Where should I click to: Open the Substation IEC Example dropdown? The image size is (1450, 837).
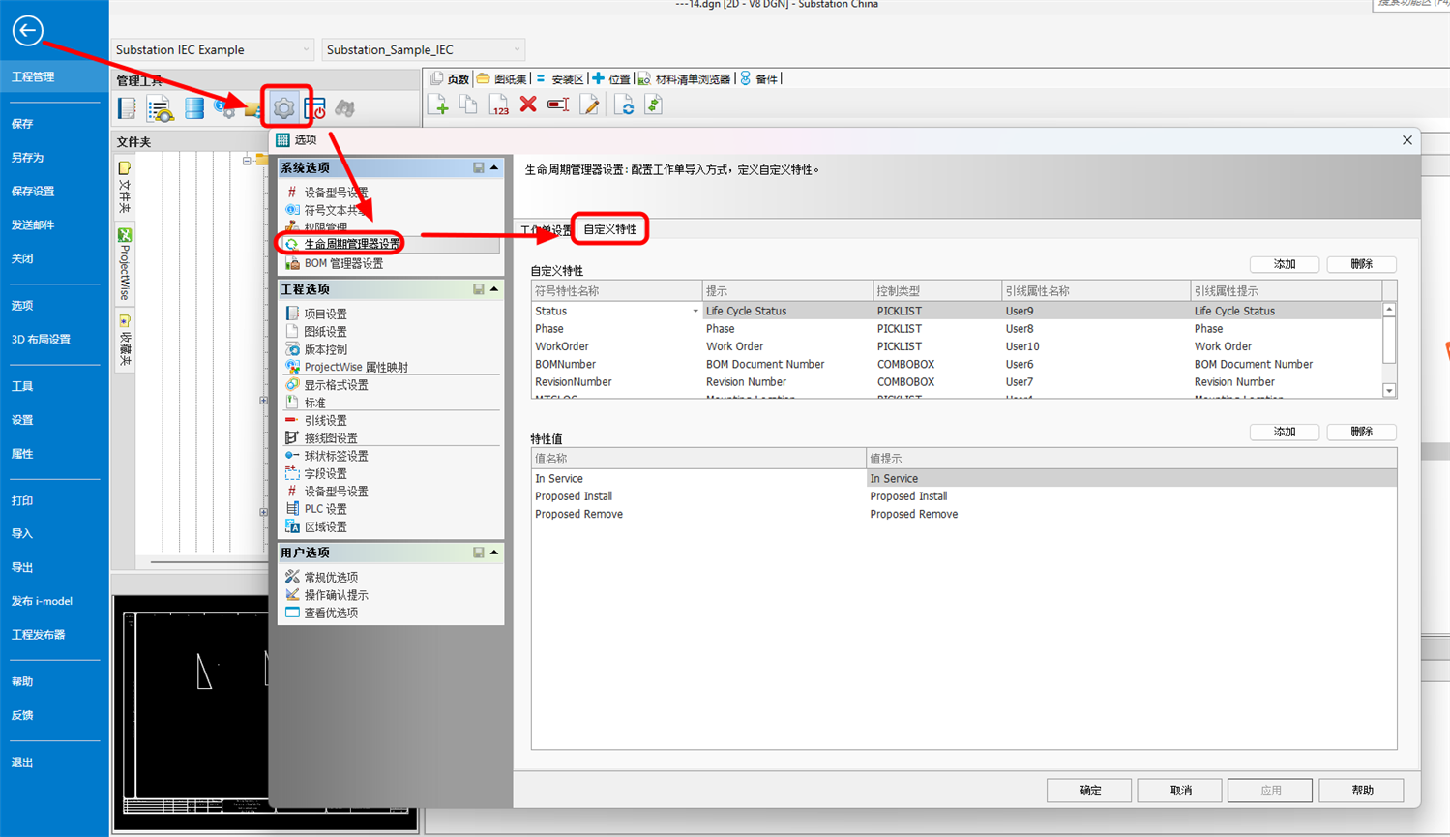(x=306, y=49)
